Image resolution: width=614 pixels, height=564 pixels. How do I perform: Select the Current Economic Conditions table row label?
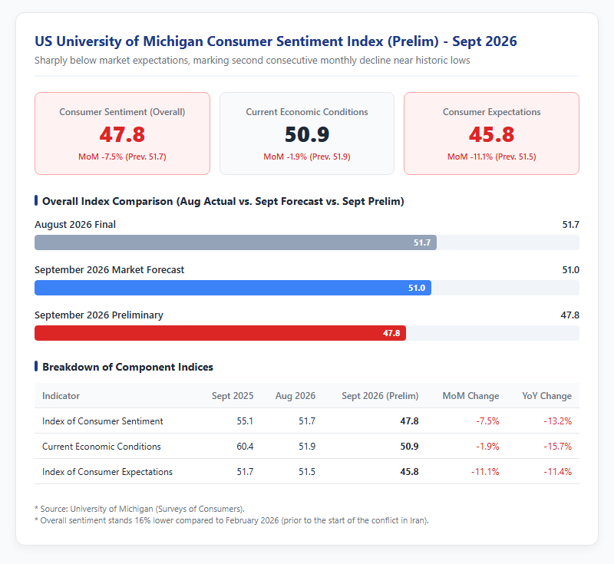[101, 447]
